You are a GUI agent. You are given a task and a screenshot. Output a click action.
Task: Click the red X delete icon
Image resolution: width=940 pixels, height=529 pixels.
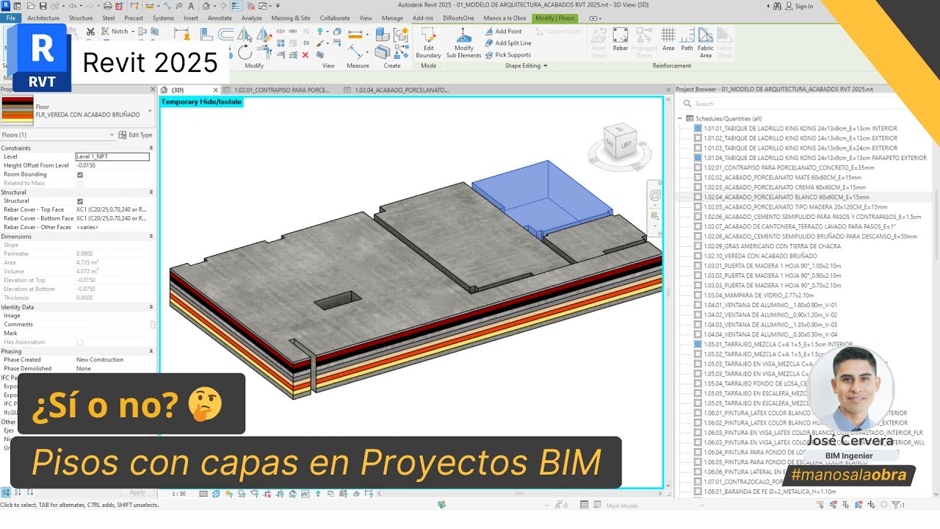pos(305,54)
